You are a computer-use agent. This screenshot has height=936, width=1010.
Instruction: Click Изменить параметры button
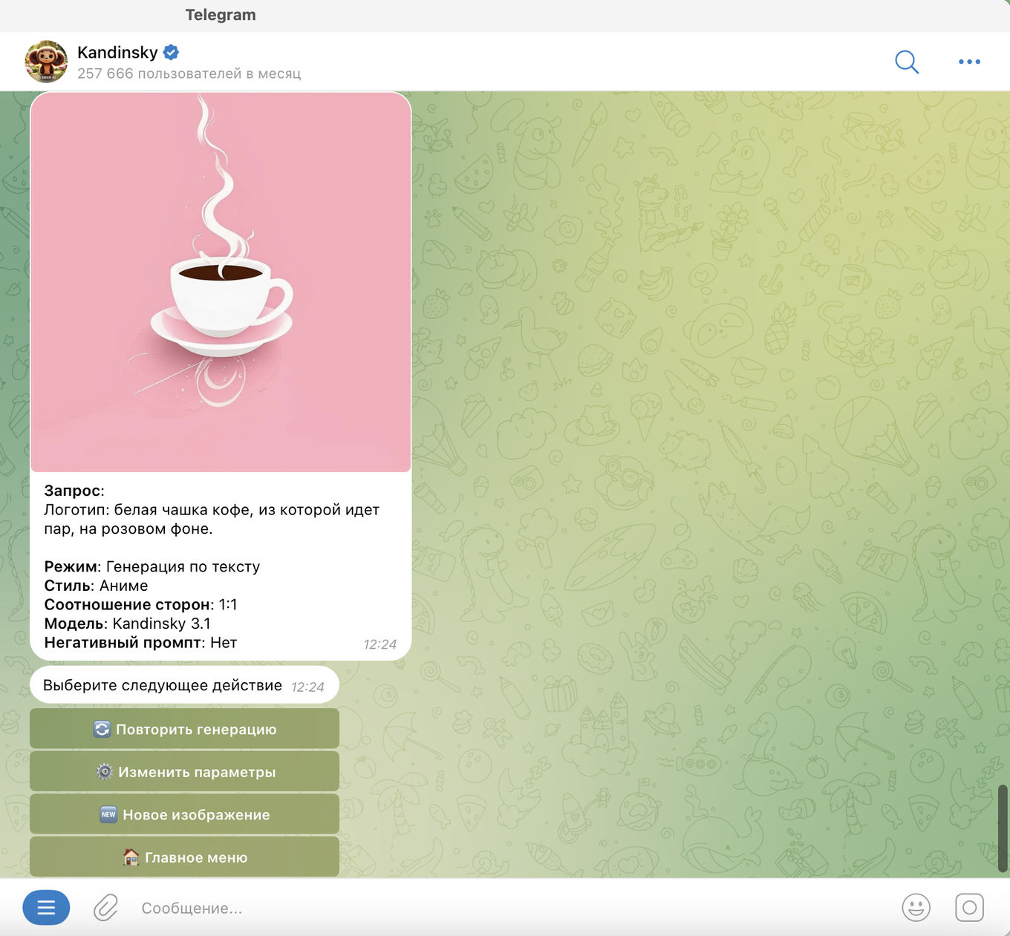pos(184,772)
